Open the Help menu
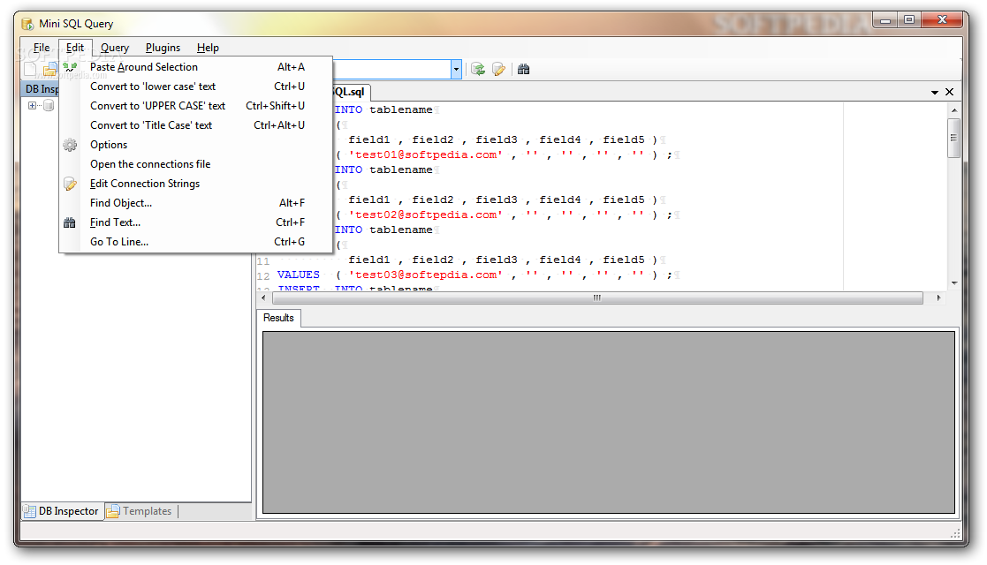The image size is (987, 565). pos(208,48)
